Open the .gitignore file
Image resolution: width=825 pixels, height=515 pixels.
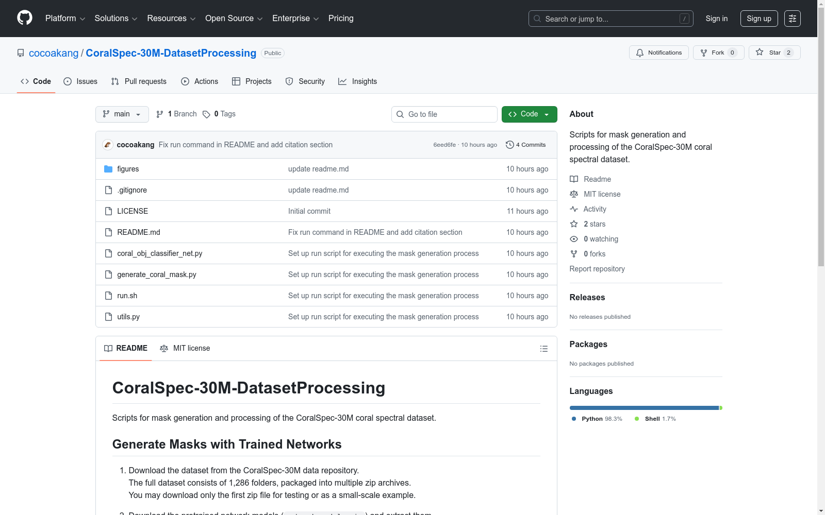pos(132,190)
